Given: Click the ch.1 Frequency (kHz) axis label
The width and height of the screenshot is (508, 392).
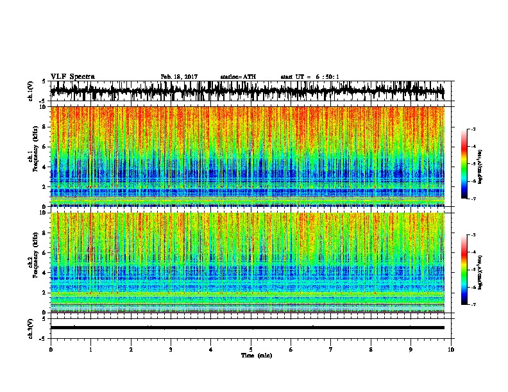Looking at the screenshot, I should click(33, 149).
